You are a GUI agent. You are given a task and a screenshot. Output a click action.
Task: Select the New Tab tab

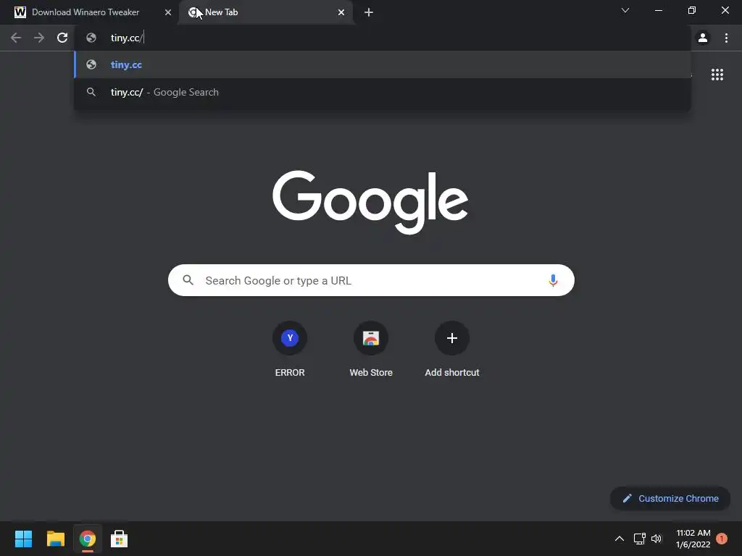(x=266, y=12)
